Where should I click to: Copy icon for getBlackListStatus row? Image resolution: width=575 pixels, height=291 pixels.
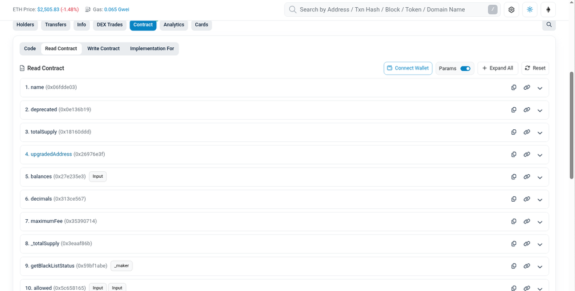pos(514,266)
